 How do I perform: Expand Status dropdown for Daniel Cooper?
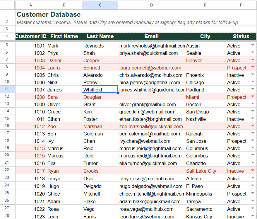point(253,60)
